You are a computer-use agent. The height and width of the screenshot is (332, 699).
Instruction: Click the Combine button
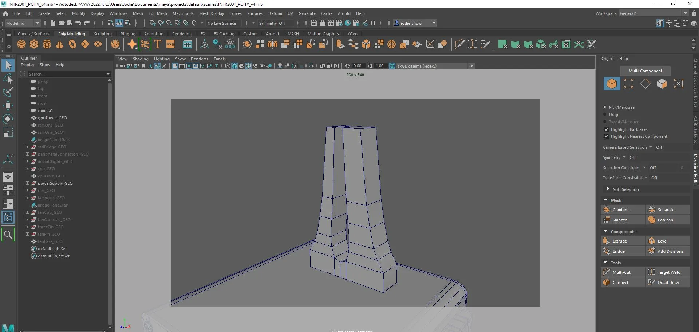623,210
